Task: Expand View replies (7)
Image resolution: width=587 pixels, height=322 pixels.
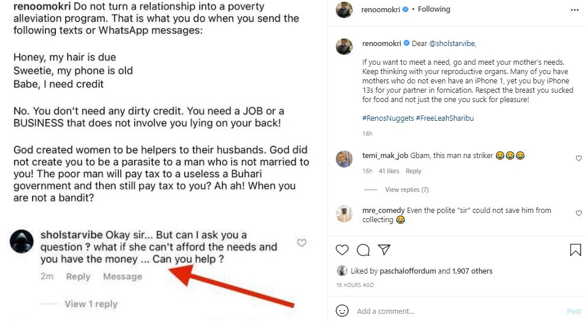Action: point(406,190)
